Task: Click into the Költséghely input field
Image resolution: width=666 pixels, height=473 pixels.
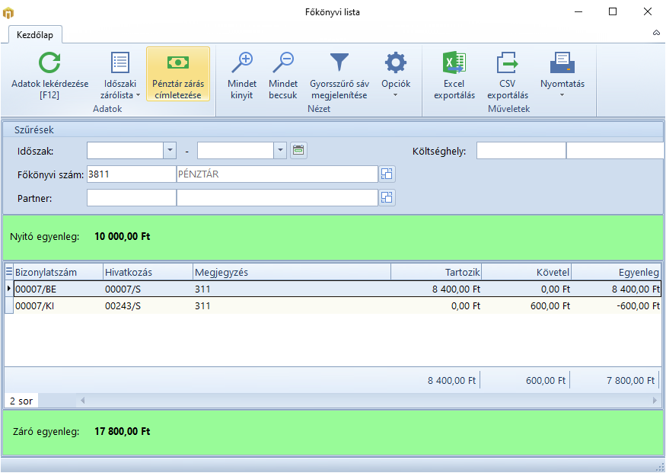Action: 521,151
